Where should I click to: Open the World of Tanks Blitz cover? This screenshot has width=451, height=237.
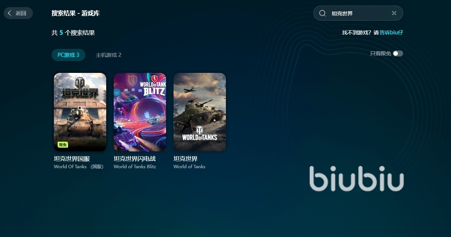(x=140, y=112)
